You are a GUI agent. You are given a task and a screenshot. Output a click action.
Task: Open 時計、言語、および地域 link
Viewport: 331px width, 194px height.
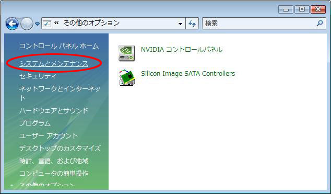(x=54, y=161)
